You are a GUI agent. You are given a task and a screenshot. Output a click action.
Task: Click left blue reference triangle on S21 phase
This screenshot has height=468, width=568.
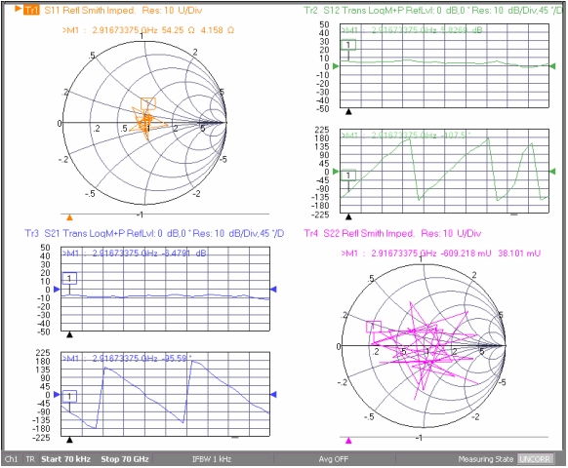point(57,395)
